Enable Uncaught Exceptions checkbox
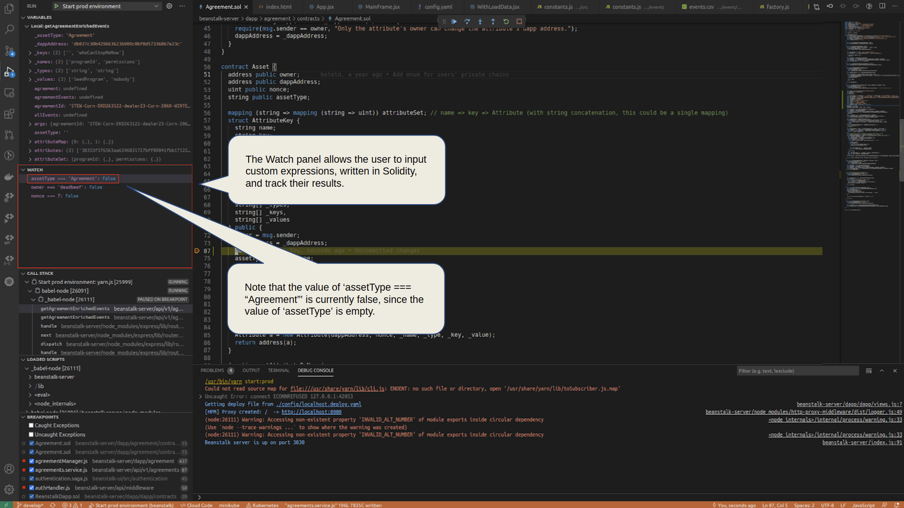The image size is (904, 508). pos(31,435)
